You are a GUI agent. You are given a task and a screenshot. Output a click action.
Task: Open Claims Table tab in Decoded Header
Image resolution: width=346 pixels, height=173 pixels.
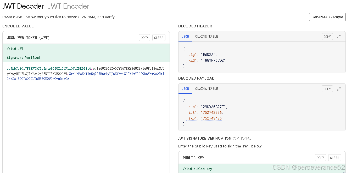[x=207, y=37]
